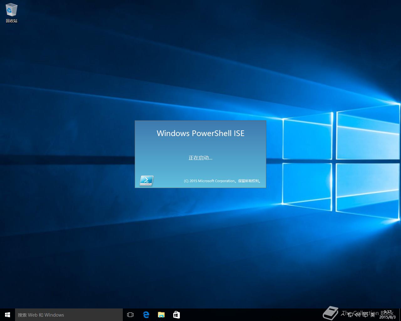The image size is (401, 321).
Task: Open the Action Center notifications icon
Action: pyautogui.click(x=365, y=315)
